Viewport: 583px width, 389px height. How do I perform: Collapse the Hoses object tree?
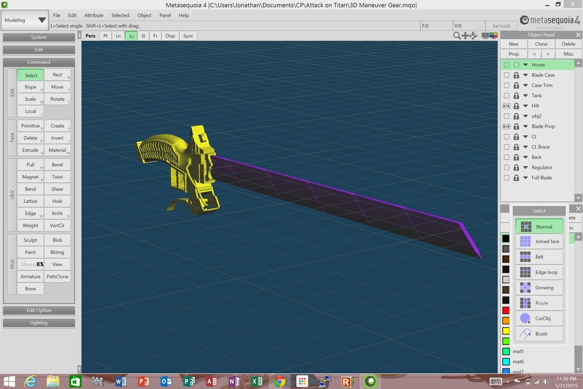coord(524,64)
